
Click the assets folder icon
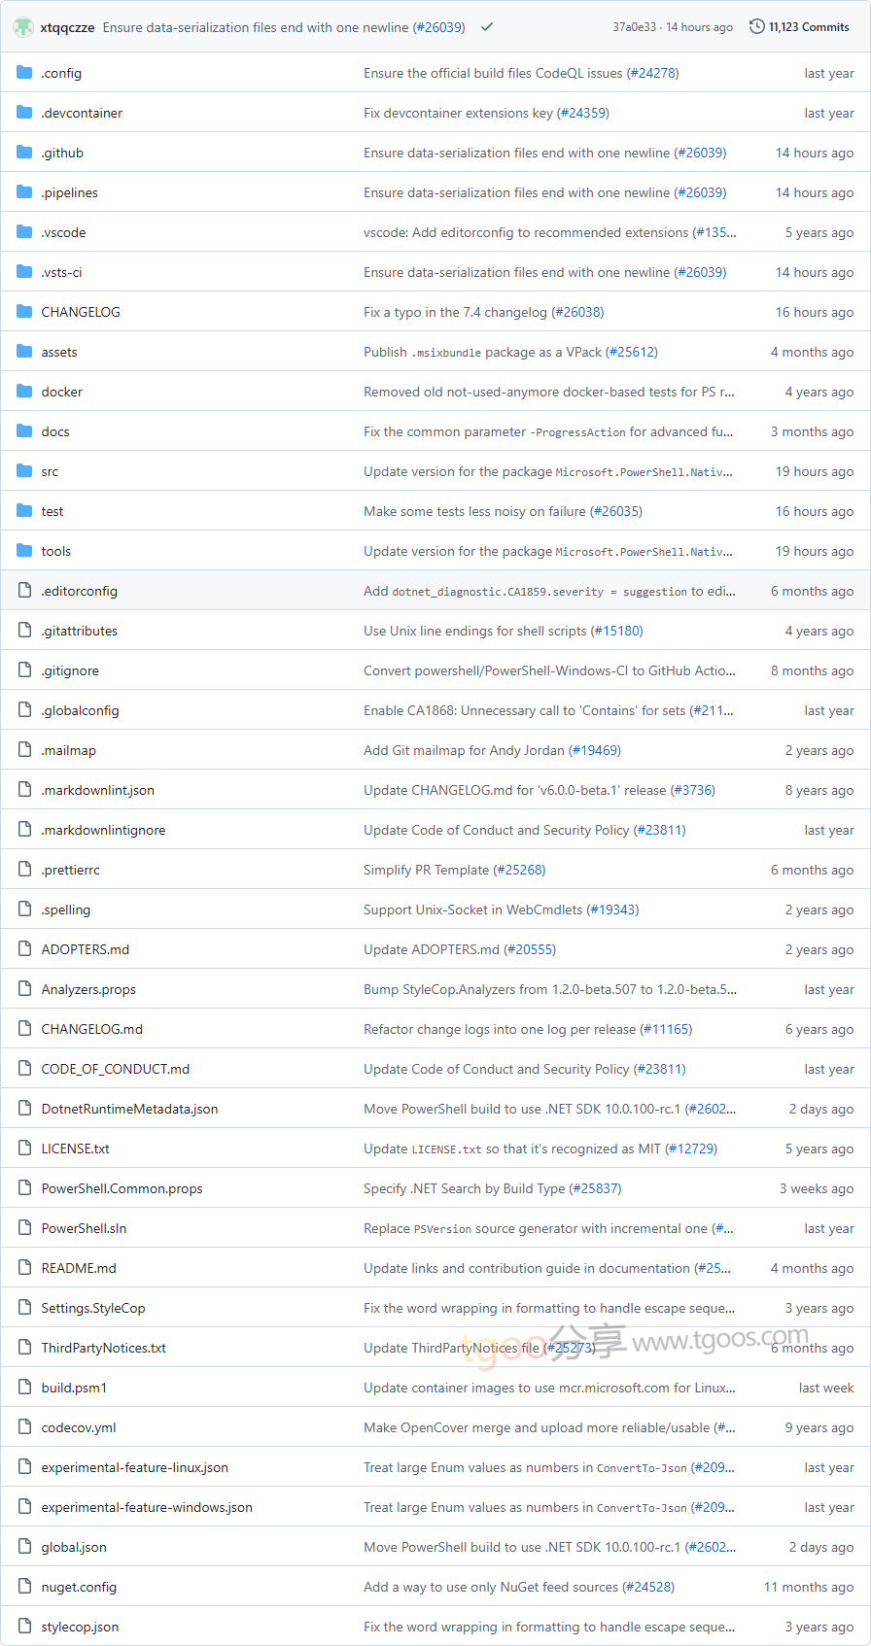(24, 352)
